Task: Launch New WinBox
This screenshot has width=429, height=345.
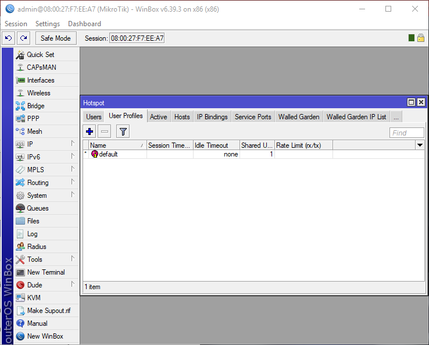Action: [47, 336]
